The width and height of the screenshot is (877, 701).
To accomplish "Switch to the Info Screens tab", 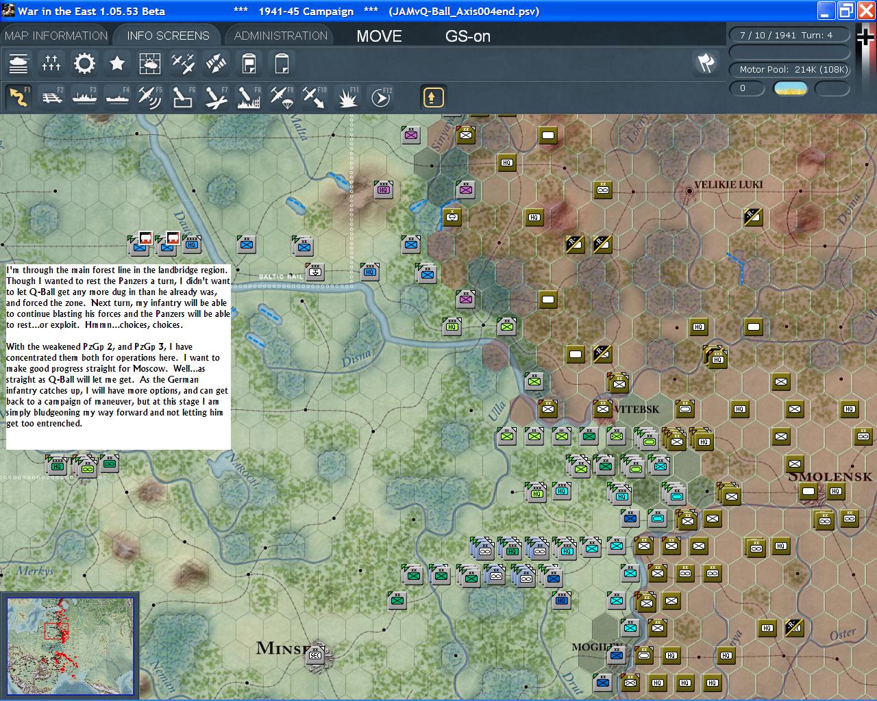I will coord(168,36).
